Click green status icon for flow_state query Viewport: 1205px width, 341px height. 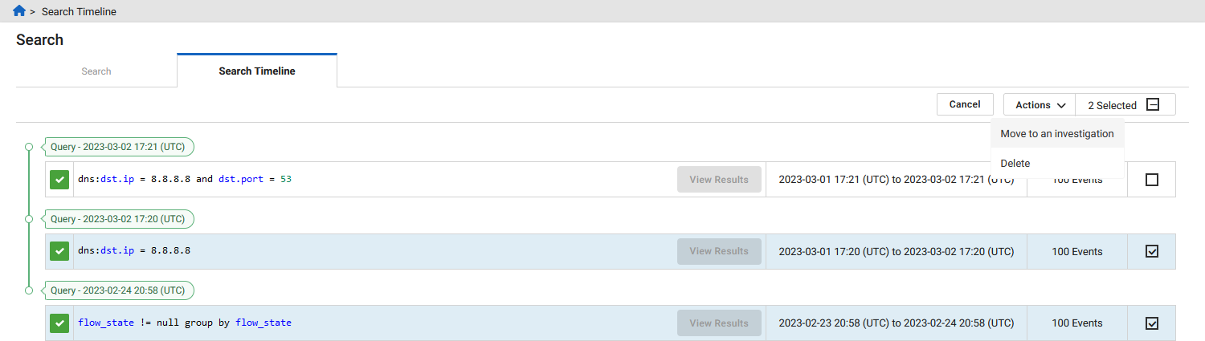[59, 323]
